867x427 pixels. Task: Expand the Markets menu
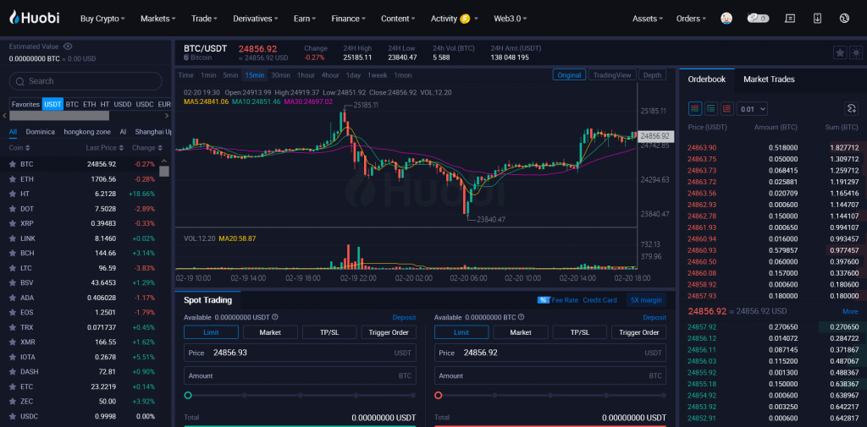(157, 19)
